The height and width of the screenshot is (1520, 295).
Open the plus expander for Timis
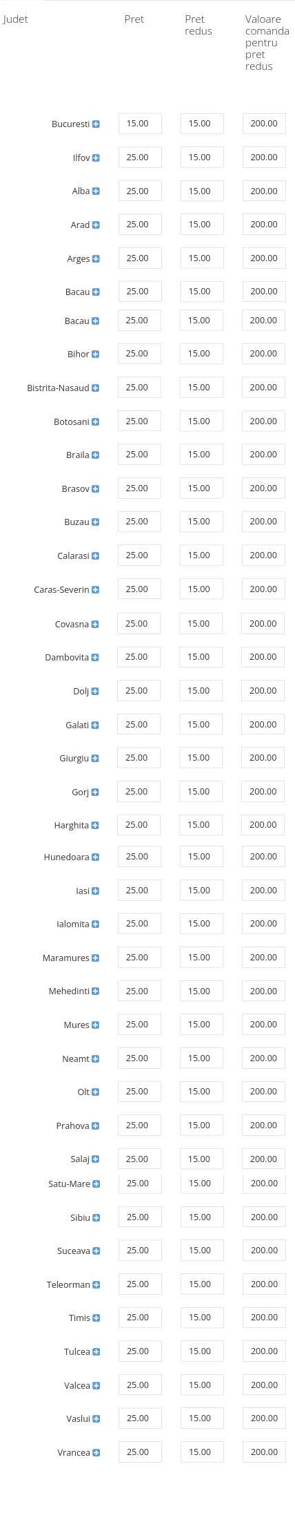point(96,1318)
